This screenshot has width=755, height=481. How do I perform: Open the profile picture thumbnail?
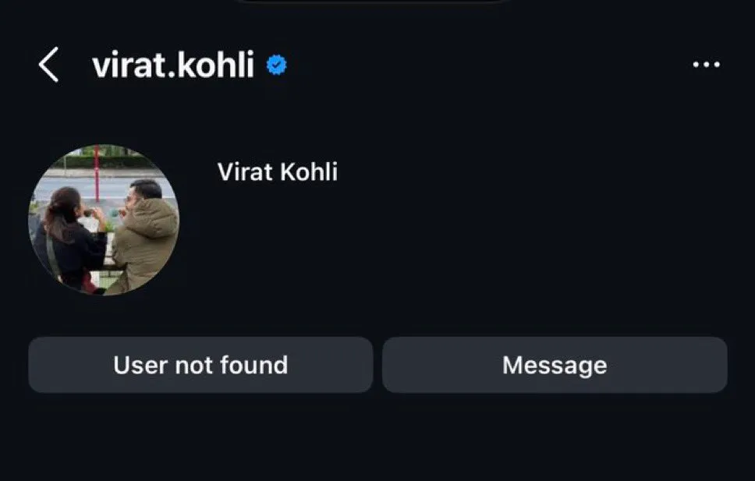click(105, 217)
